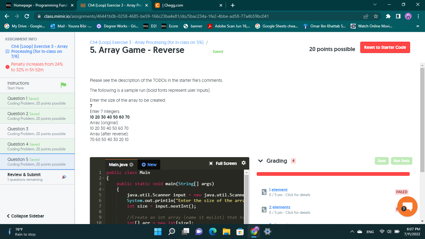This screenshot has height=239, width=425.
Task: Share this page icon in address bar
Action: click(366, 16)
